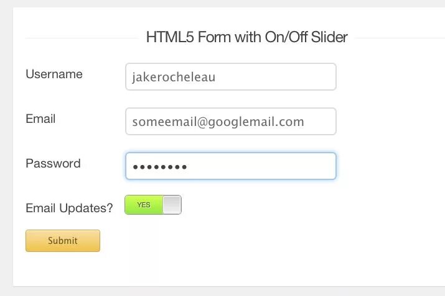Viewport: 445px width, 296px height.
Task: Click the gray knob of the YES slider
Action: (x=172, y=205)
